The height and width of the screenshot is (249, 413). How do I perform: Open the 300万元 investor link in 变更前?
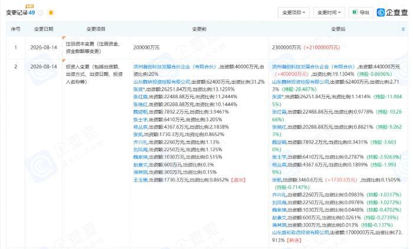[140, 172]
